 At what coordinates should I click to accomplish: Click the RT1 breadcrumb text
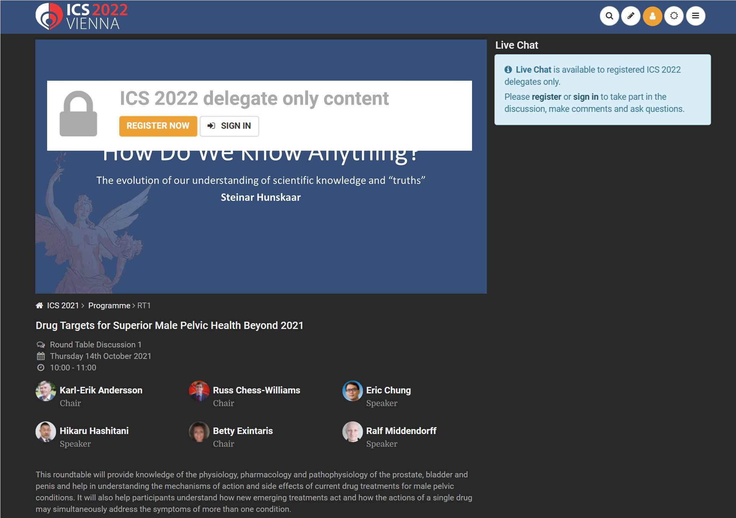144,306
